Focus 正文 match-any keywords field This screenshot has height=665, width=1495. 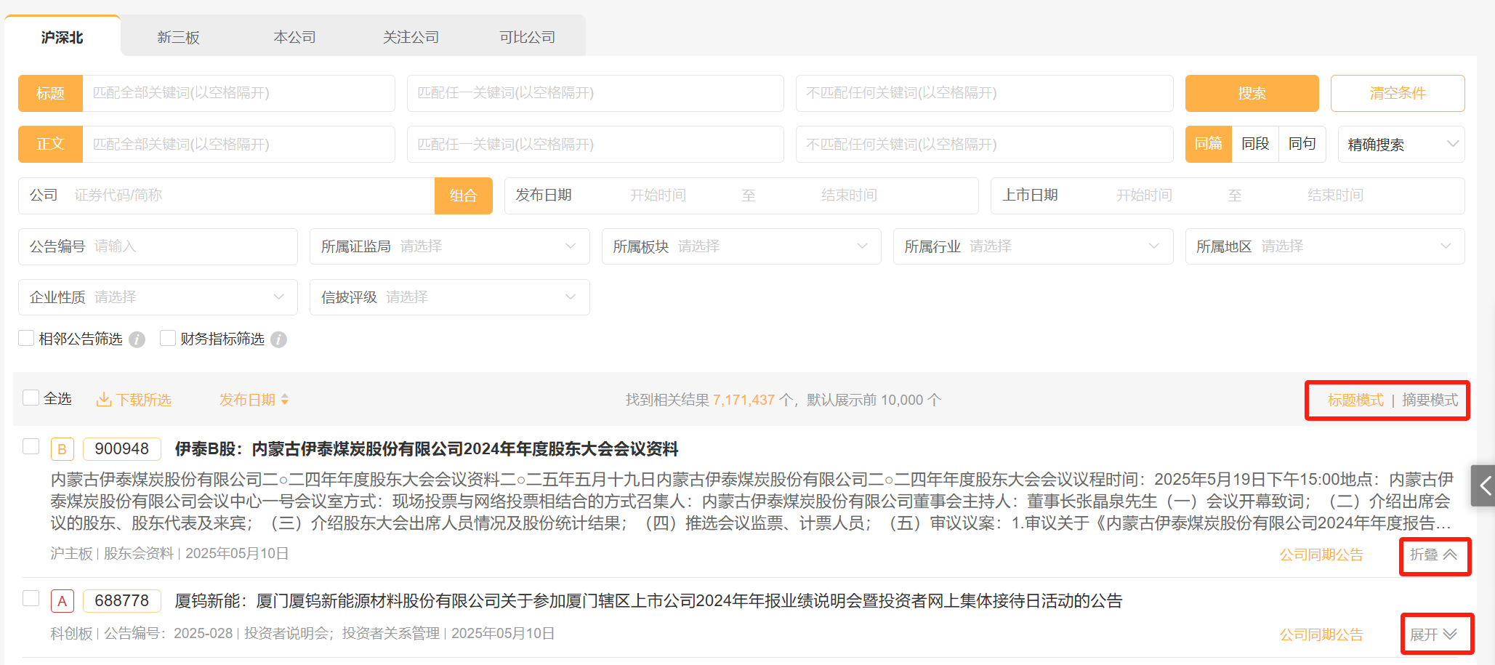click(x=595, y=144)
